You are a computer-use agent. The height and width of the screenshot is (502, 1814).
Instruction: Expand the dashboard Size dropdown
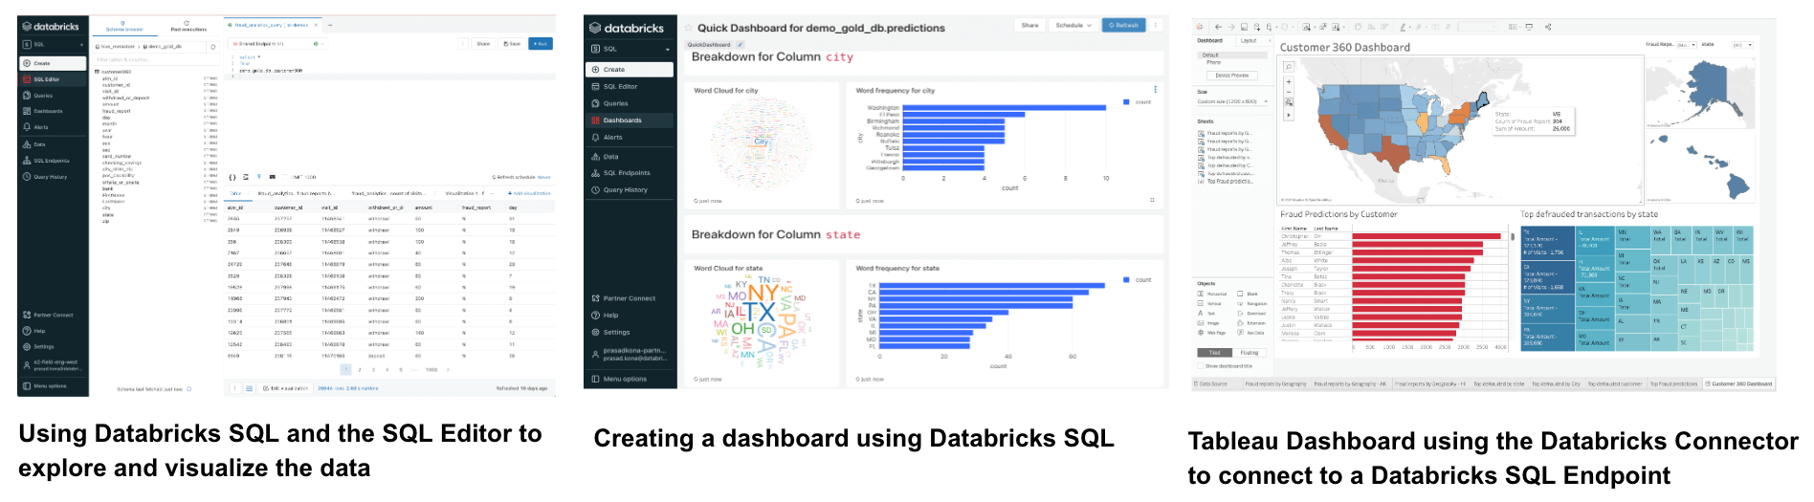coord(1232,101)
